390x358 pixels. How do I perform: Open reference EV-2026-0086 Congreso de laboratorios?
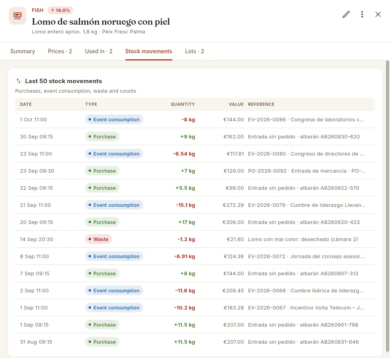306,119
